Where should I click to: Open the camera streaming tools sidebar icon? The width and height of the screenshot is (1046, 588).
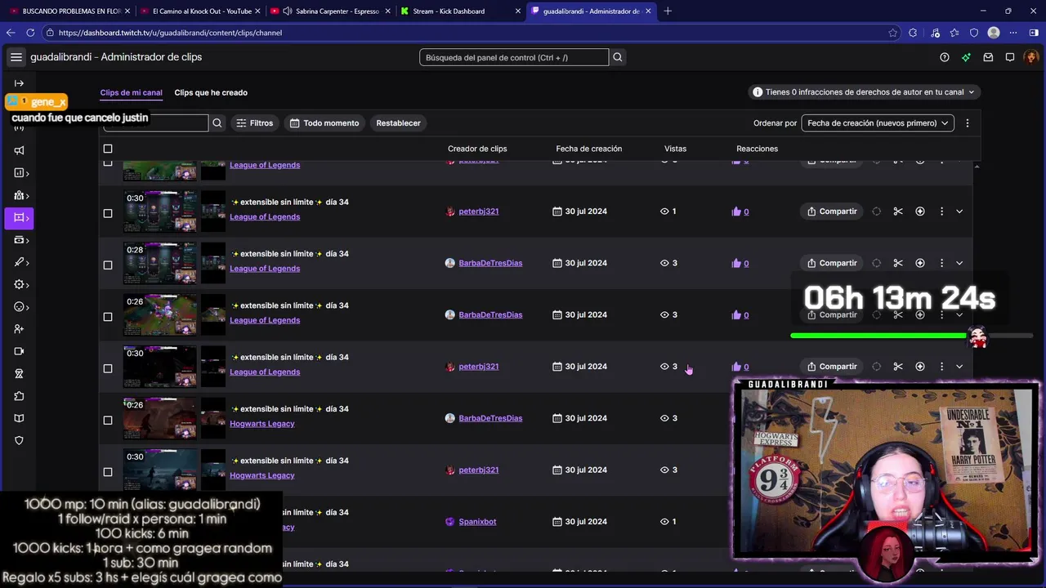click(x=19, y=351)
